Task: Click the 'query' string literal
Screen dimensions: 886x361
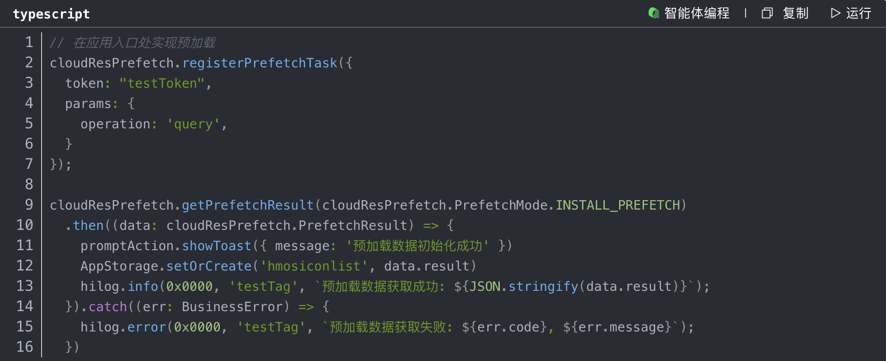Action: click(193, 124)
